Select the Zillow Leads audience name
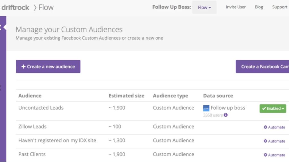This screenshot has height=162, width=289. pos(32,127)
